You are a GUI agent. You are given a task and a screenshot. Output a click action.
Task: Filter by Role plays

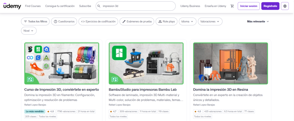[x=167, y=21]
